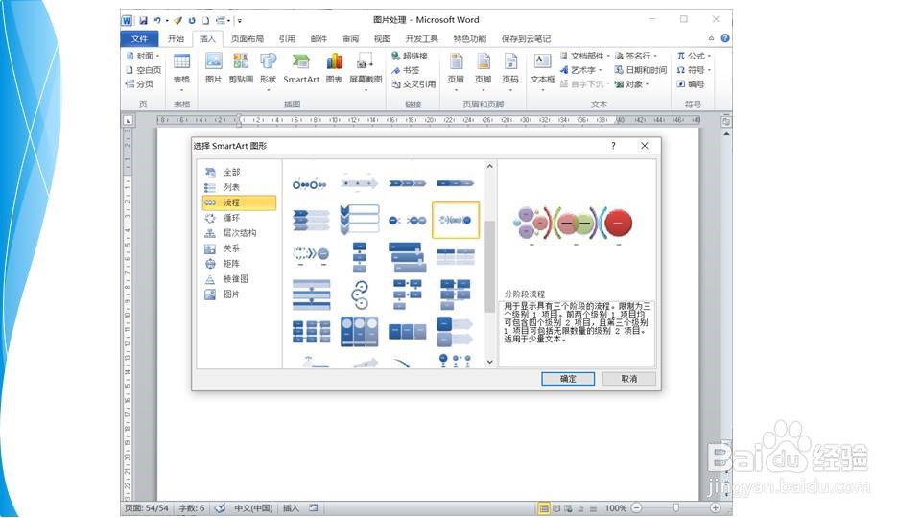Viewport: 921px width, 518px height.
Task: Select Process (流程) SmartArt category
Action: (x=239, y=202)
